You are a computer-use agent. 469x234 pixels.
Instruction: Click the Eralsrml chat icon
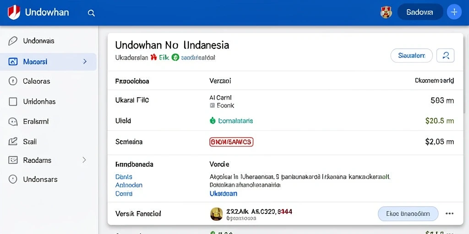tap(13, 122)
